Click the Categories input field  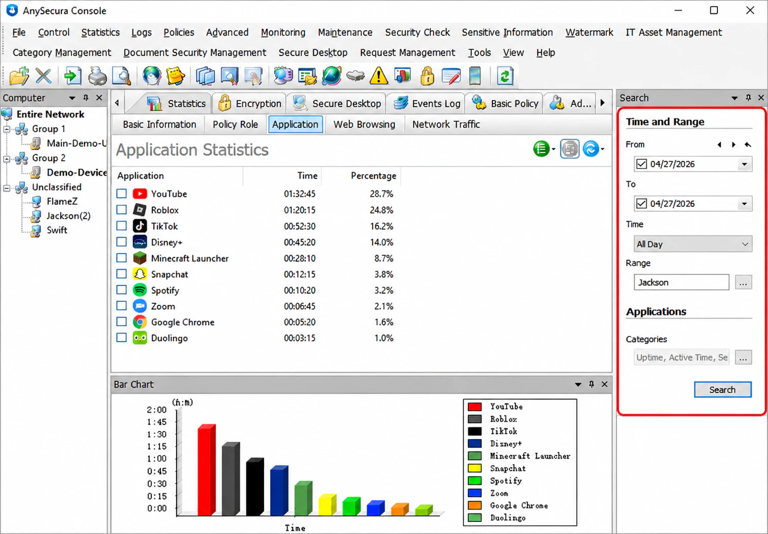click(x=681, y=357)
